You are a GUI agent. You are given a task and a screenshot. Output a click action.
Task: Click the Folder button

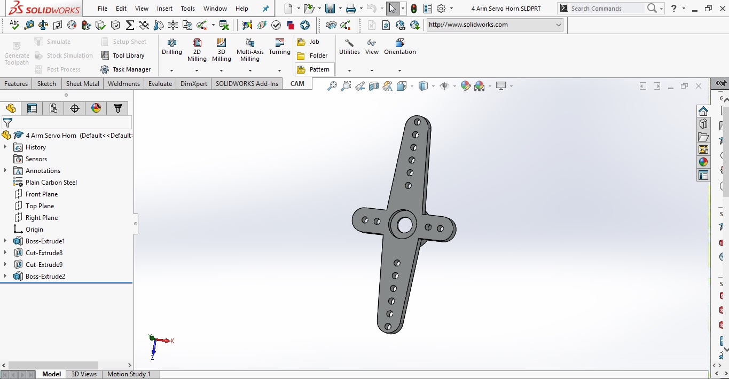click(x=312, y=56)
